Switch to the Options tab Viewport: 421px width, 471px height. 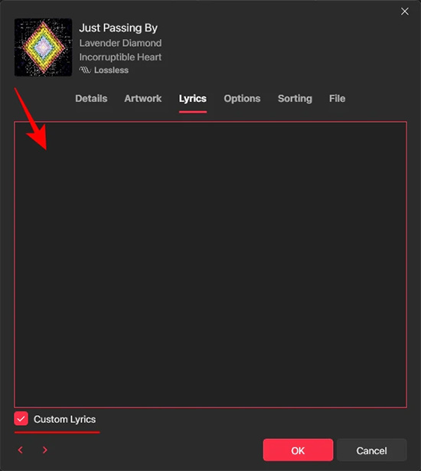tap(242, 99)
